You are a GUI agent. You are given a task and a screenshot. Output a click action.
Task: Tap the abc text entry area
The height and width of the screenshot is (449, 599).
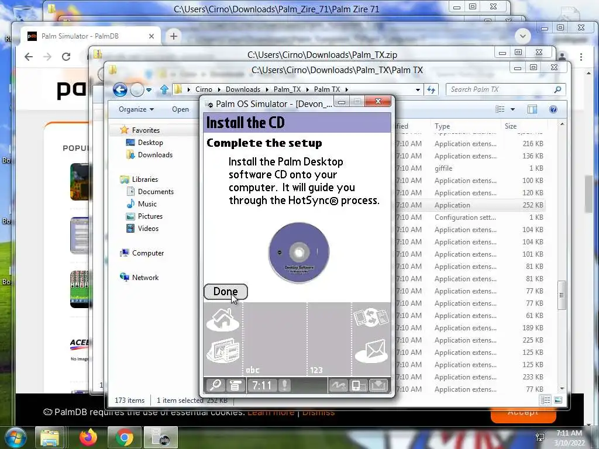[275, 339]
